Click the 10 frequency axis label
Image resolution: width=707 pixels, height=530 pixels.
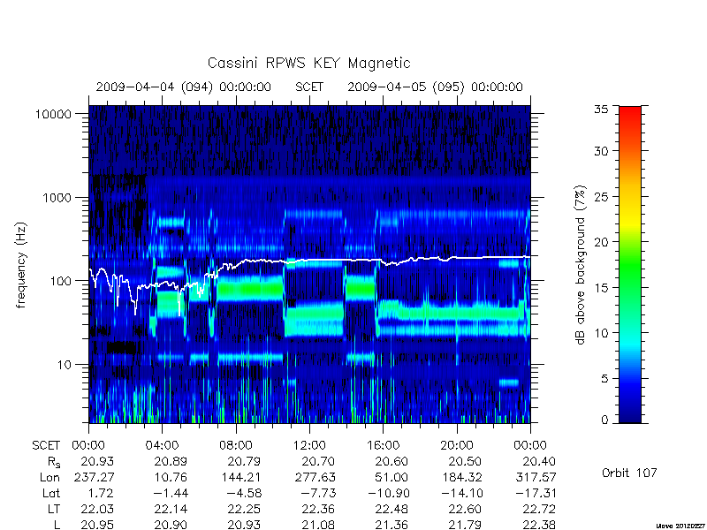click(x=65, y=364)
